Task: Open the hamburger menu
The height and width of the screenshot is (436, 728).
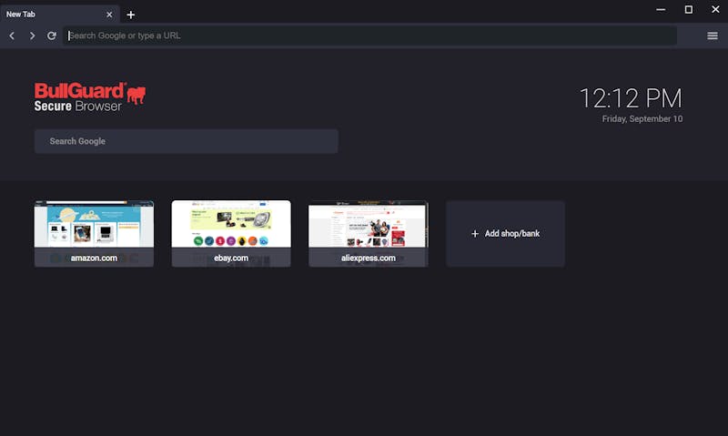Action: [x=713, y=35]
